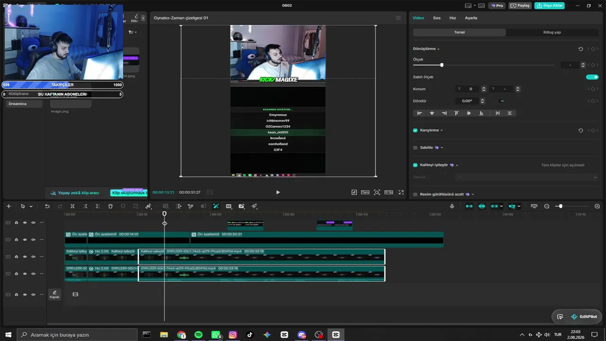Click the Dönüştürme reset arrow icon
The height and width of the screenshot is (341, 606).
click(x=581, y=49)
